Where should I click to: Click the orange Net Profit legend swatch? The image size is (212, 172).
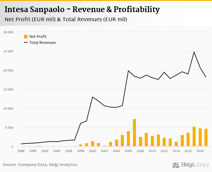pyautogui.click(x=26, y=37)
